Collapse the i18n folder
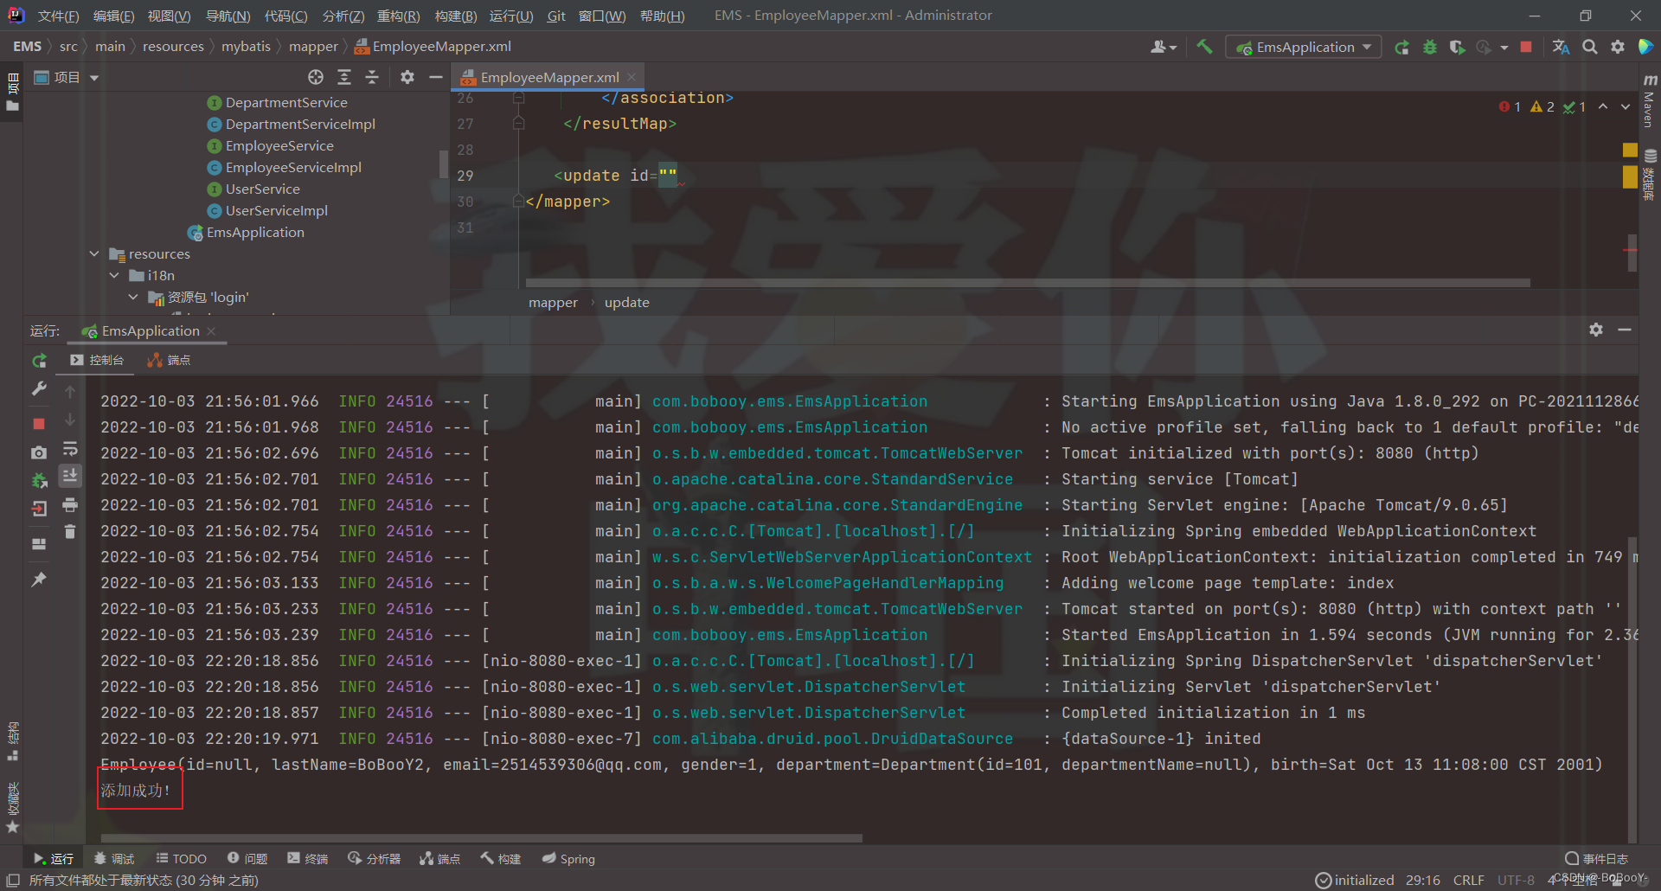The width and height of the screenshot is (1661, 891). (114, 275)
